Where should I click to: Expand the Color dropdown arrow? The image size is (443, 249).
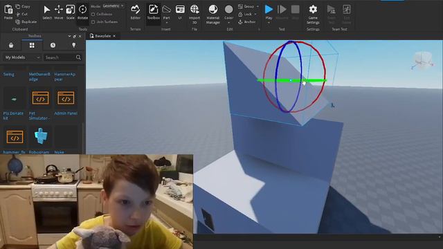228,23
